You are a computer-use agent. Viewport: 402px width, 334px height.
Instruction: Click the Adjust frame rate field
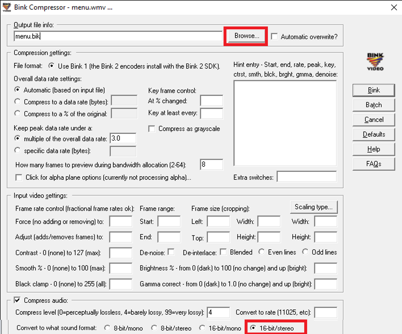coord(121,237)
